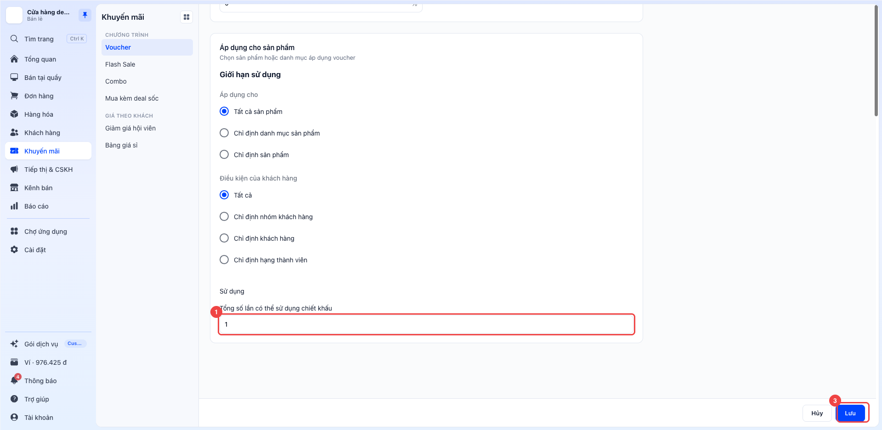Click the total discount usage count field
Screen dimensions: 882x430
[x=426, y=324]
